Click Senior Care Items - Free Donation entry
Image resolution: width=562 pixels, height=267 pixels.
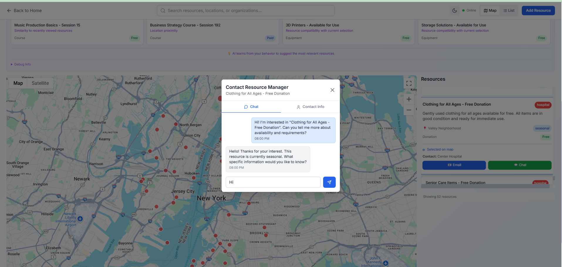455,183
